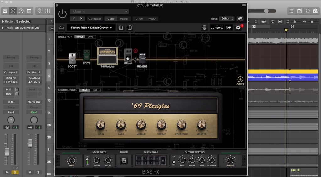Select the DUAL signal path tab
This screenshot has width=321, height=177.
point(90,37)
